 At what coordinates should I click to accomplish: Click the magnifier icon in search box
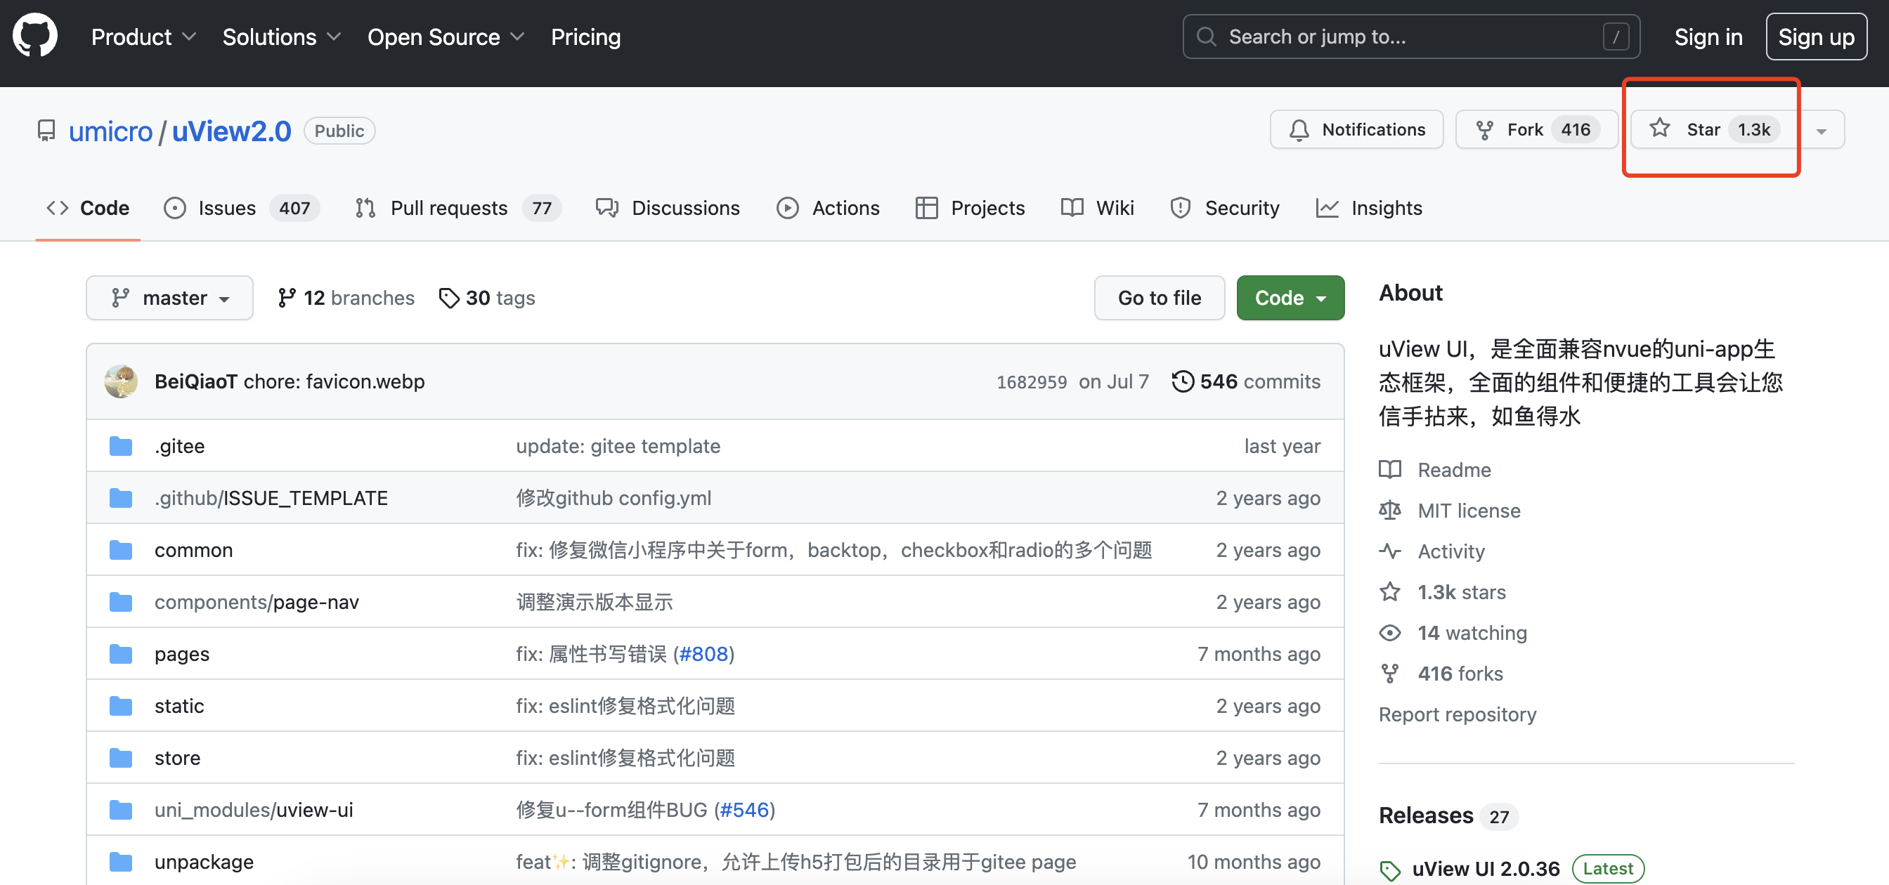tap(1207, 37)
